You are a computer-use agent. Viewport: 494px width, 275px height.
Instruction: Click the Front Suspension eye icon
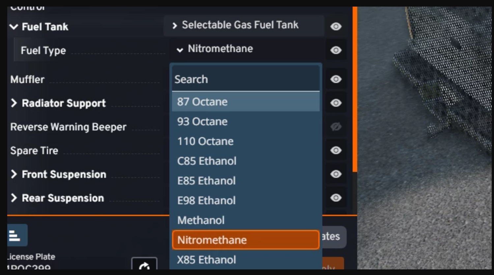336,174
